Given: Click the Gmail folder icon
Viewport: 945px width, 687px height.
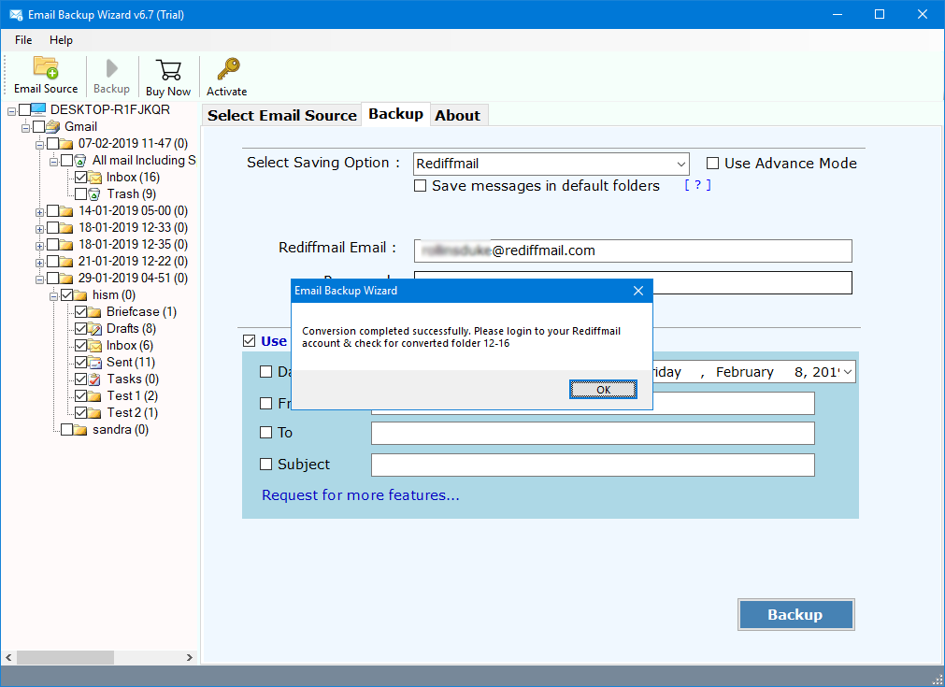Looking at the screenshot, I should click(x=53, y=126).
